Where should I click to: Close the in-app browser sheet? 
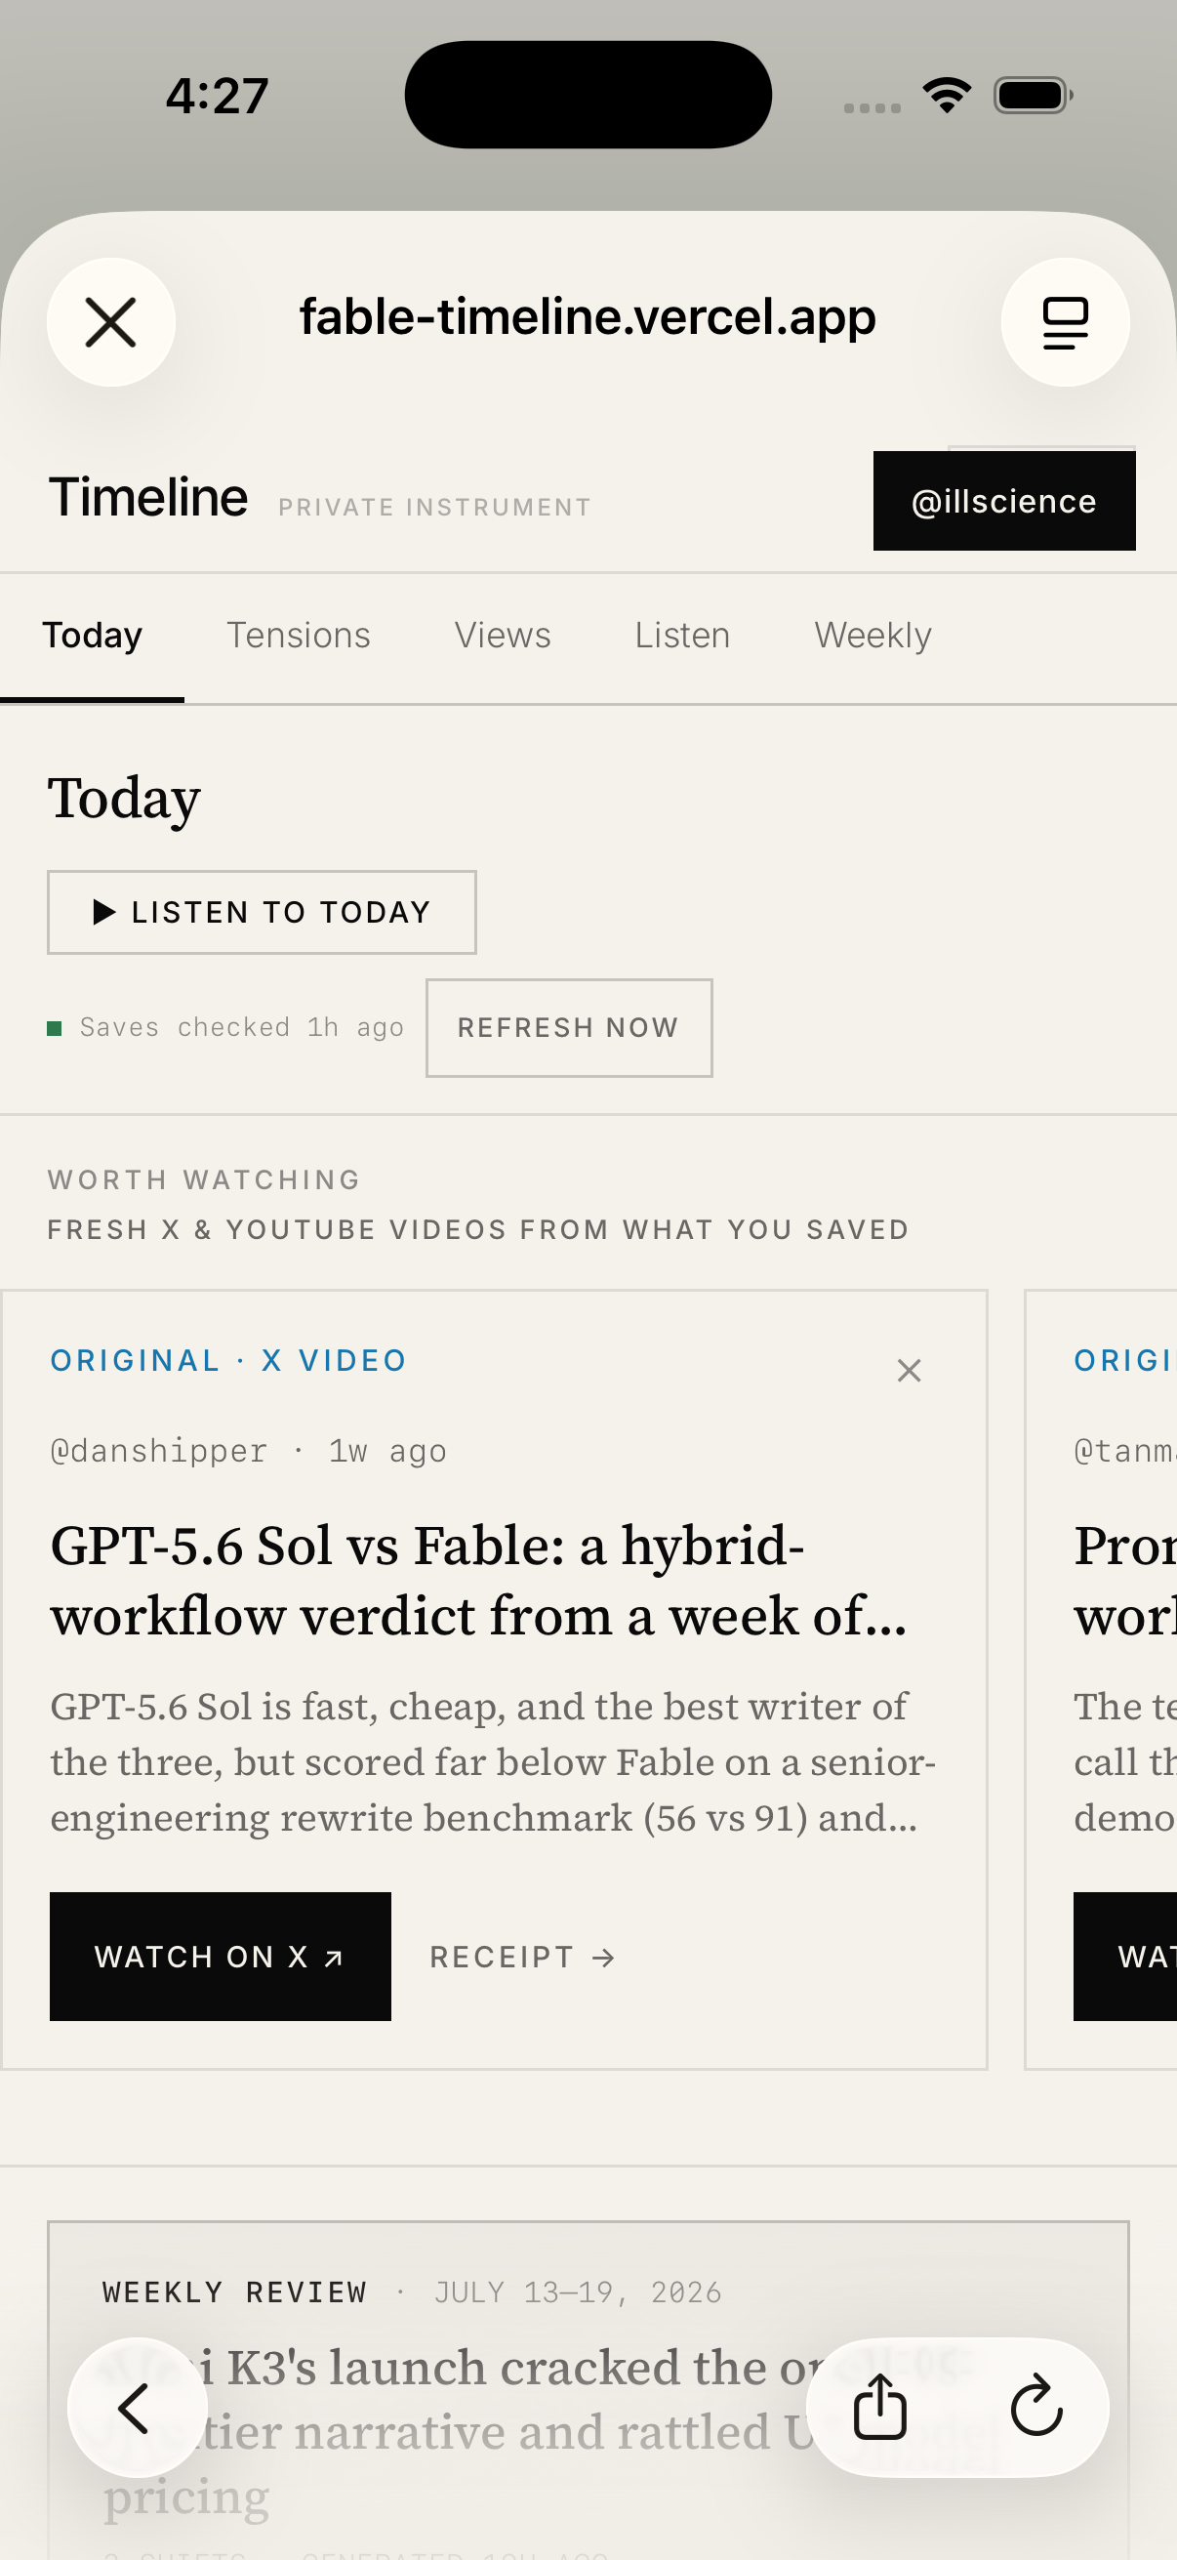point(111,323)
